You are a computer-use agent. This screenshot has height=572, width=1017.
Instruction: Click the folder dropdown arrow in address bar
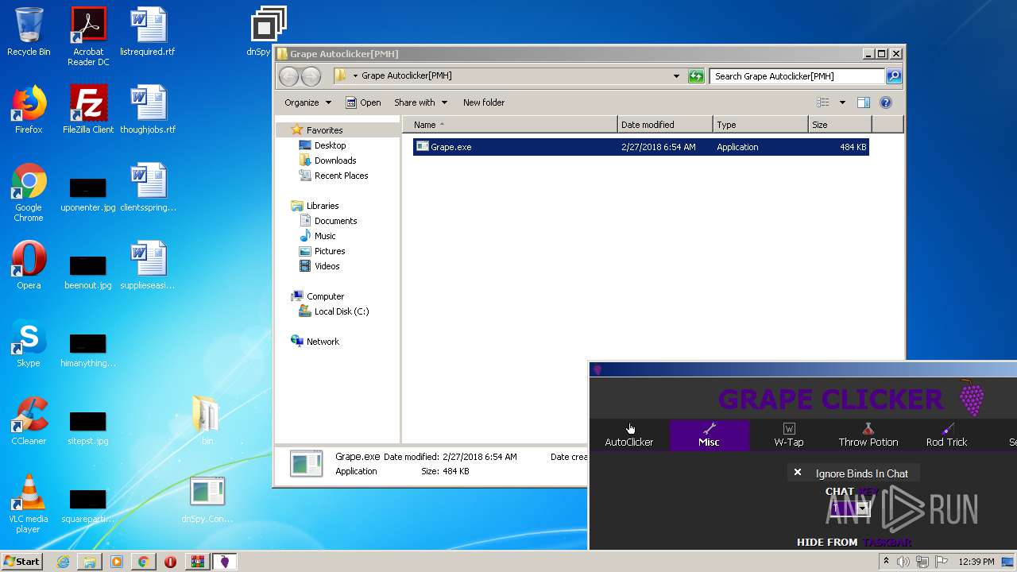click(355, 76)
